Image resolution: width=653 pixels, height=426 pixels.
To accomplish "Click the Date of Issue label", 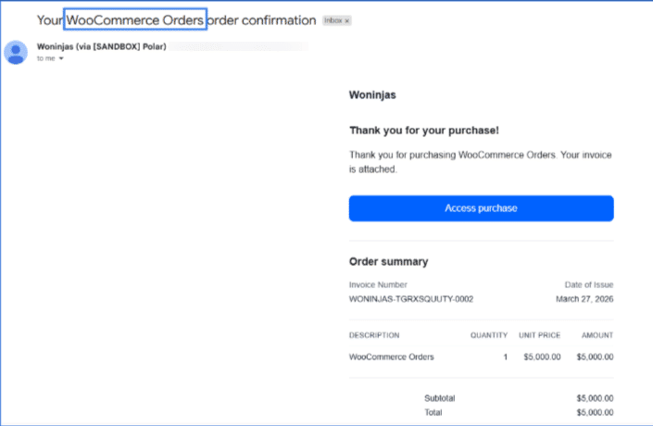I will 589,285.
